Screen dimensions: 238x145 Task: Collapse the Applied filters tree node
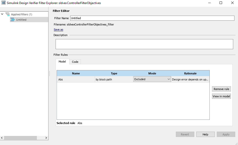click(2, 14)
